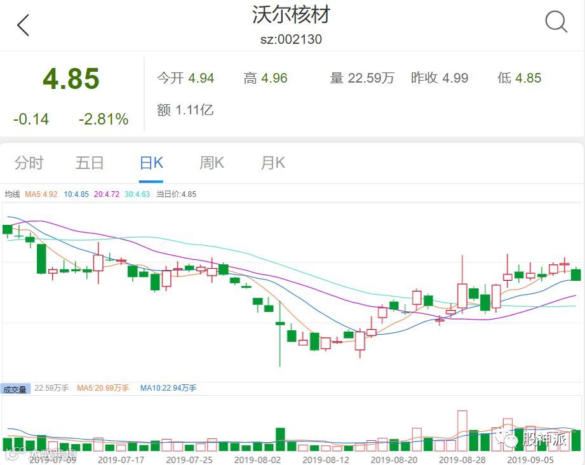Click the 30:4.63 moving average label

[x=137, y=194]
